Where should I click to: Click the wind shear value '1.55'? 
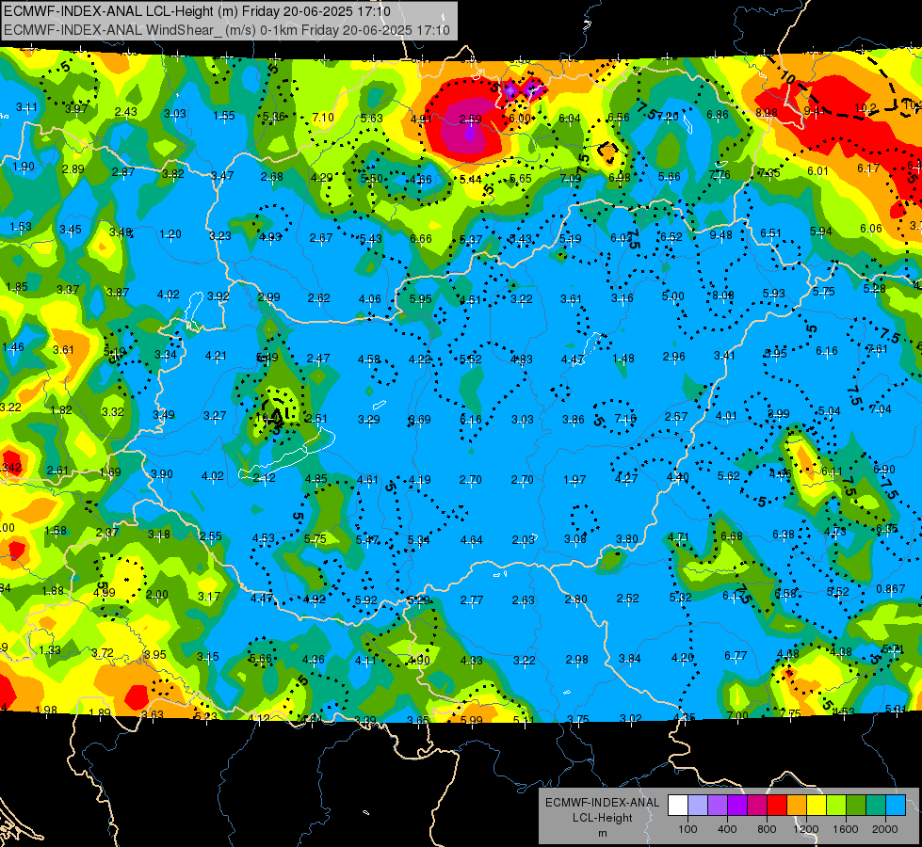(x=224, y=116)
